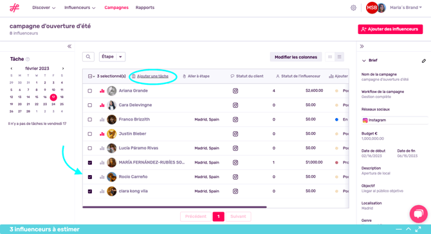Image resolution: width=431 pixels, height=234 pixels.
Task: Click Ajouter des influenceurs button
Action: point(390,29)
